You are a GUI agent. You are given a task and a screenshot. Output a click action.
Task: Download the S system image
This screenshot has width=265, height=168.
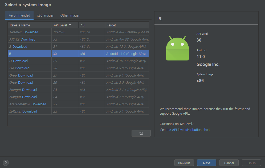pyautogui.click(x=20, y=46)
